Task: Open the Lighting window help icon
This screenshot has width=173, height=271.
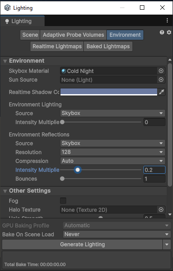Action: 162,32
